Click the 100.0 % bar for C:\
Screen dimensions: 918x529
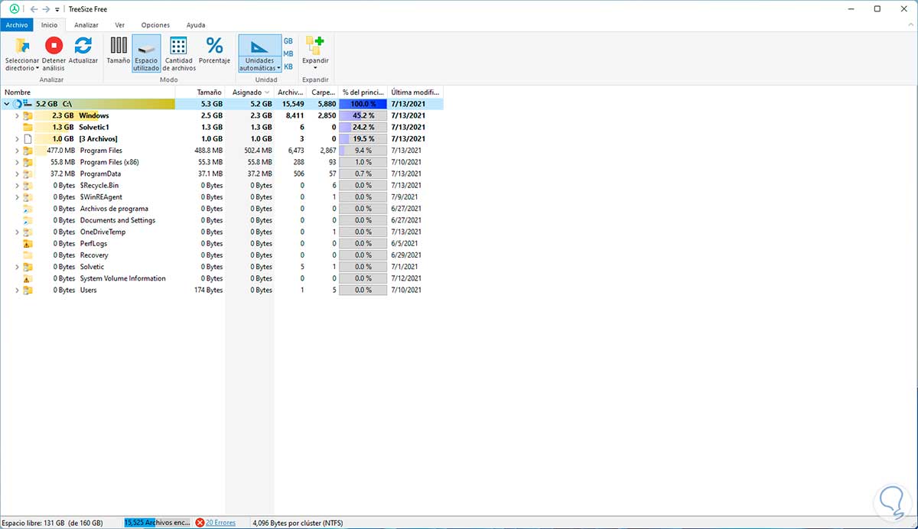(x=363, y=103)
